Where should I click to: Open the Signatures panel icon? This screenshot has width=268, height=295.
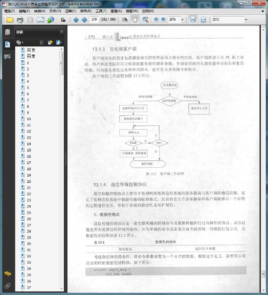click(8, 56)
